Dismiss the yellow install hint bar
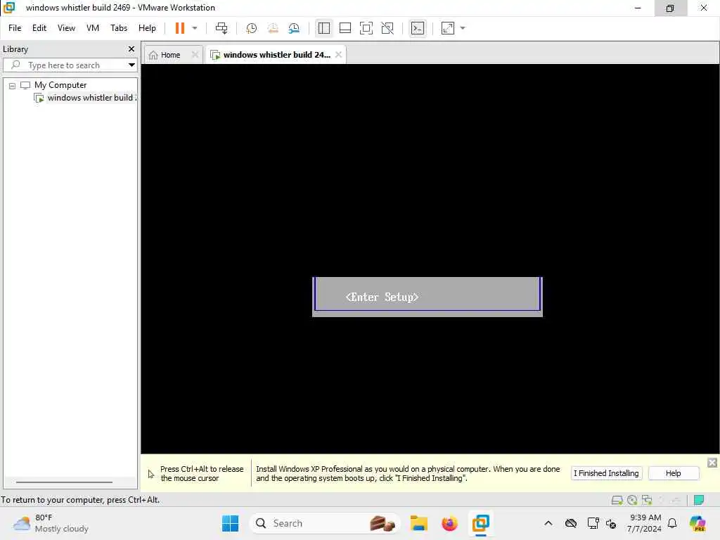Screen dimensions: 720x540 click(712, 463)
